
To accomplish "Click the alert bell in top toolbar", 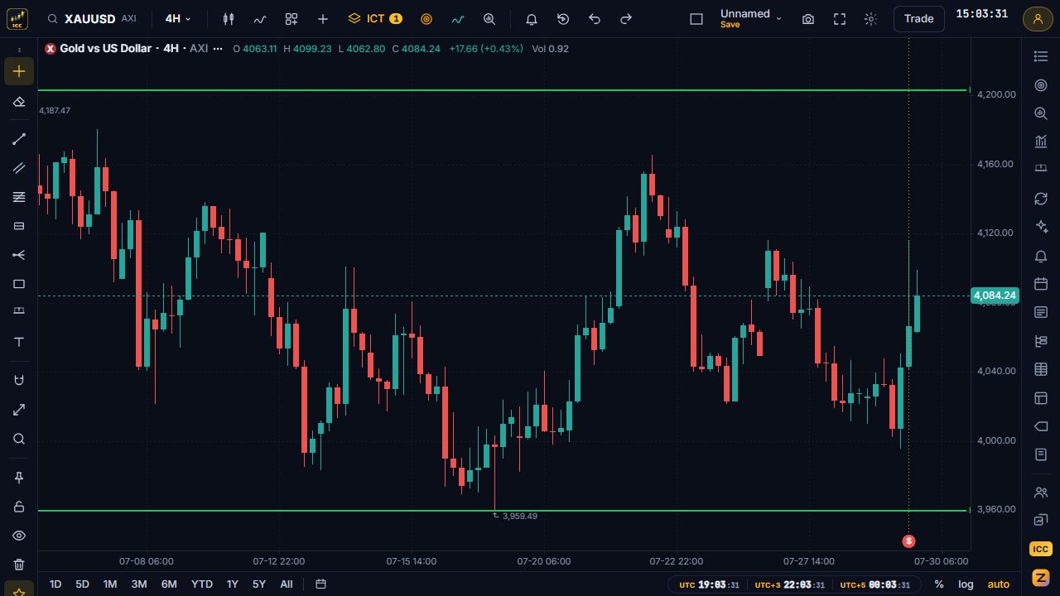I will click(532, 18).
